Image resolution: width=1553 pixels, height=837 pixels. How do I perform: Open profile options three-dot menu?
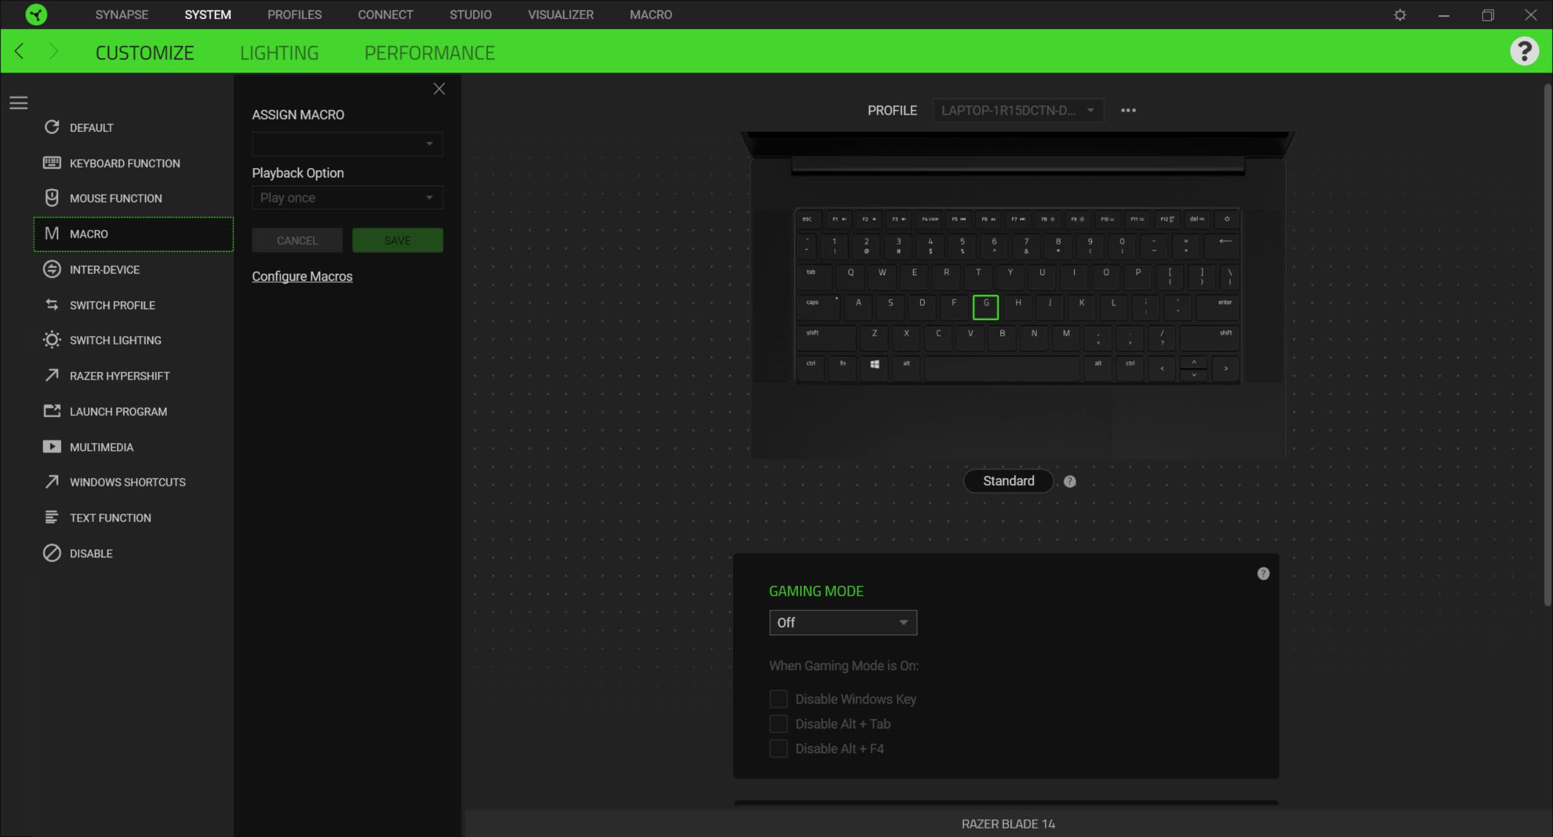tap(1128, 110)
